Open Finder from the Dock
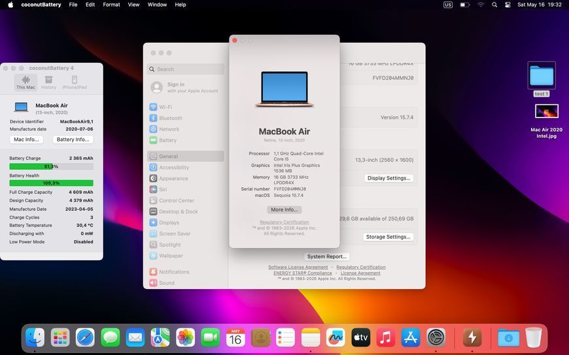 (35, 338)
